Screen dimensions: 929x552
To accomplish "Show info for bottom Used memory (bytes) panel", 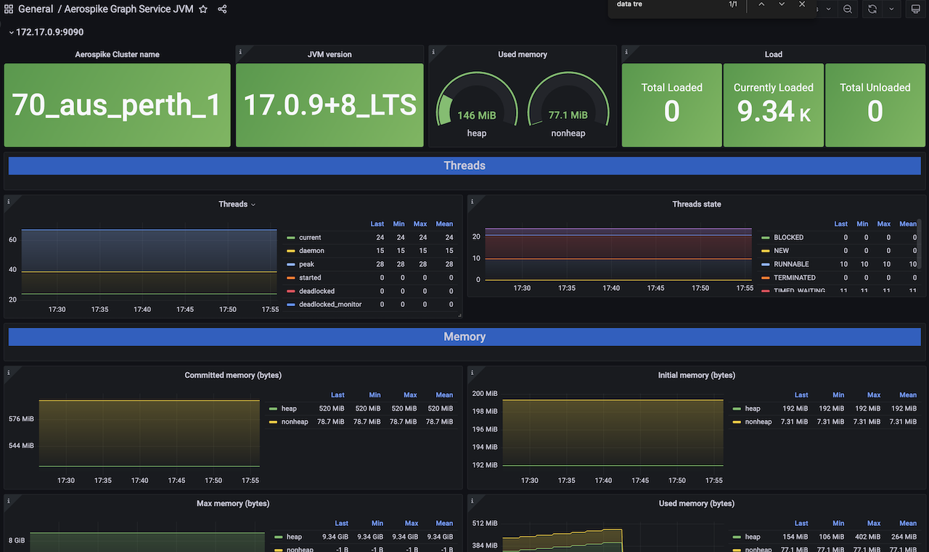I will (x=472, y=500).
